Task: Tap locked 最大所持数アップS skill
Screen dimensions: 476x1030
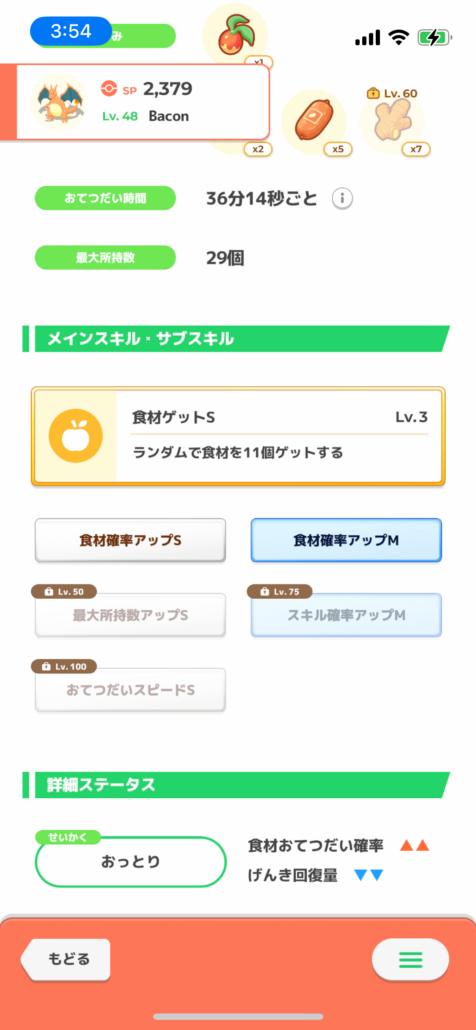Action: [x=130, y=615]
